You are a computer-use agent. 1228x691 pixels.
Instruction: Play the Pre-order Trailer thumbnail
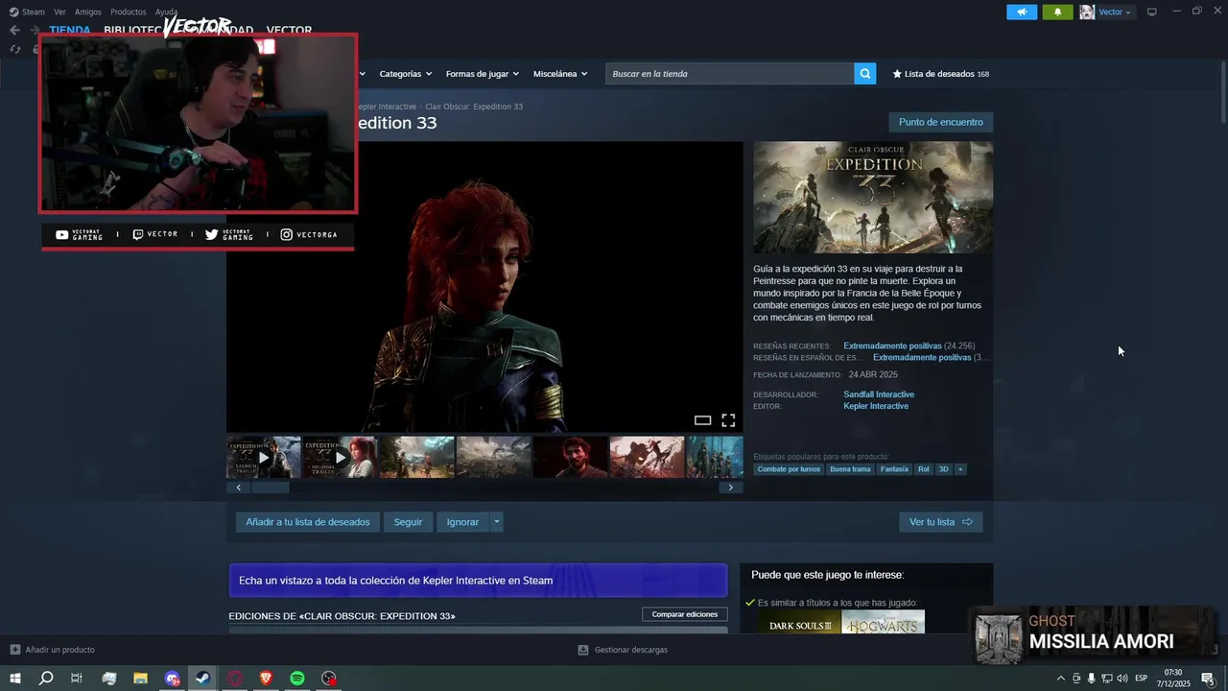(x=340, y=457)
